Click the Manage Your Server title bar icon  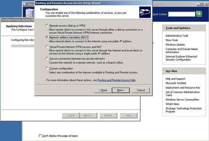25,4
